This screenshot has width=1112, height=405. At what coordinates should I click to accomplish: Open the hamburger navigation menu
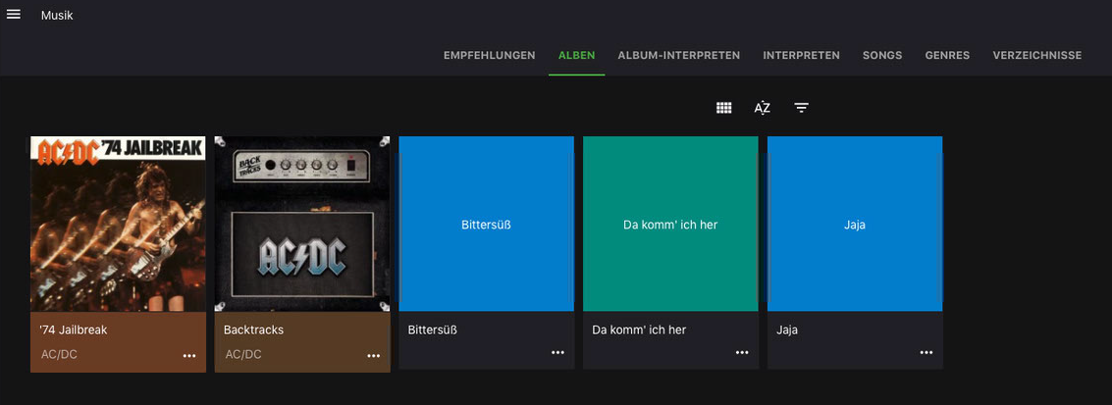[x=14, y=14]
